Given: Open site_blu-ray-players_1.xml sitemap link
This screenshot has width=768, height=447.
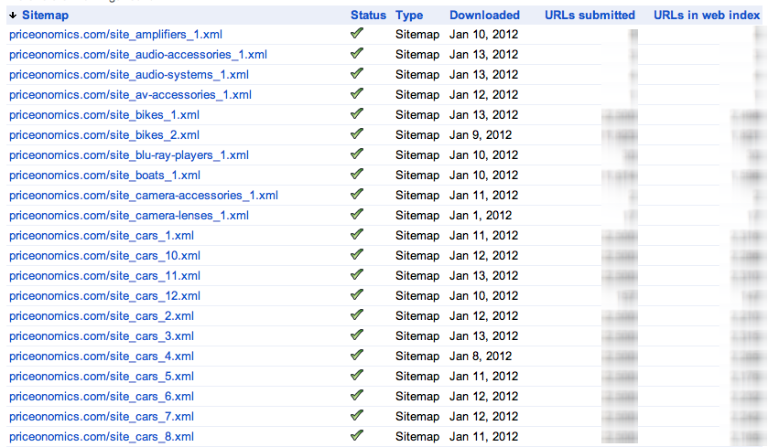Looking at the screenshot, I should pos(129,155).
